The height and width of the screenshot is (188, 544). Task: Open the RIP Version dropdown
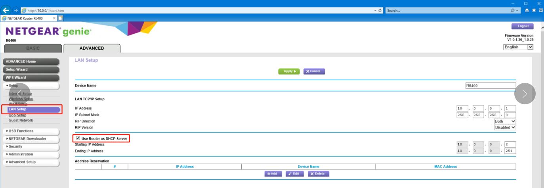click(505, 127)
